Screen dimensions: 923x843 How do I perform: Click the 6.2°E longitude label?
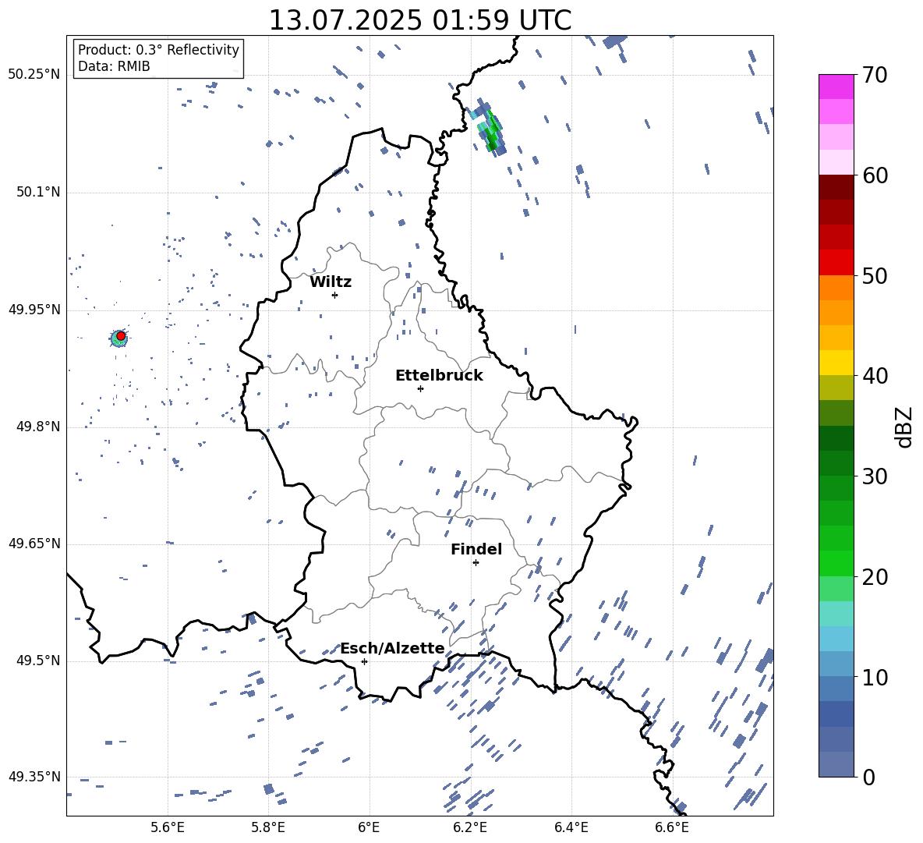(470, 827)
